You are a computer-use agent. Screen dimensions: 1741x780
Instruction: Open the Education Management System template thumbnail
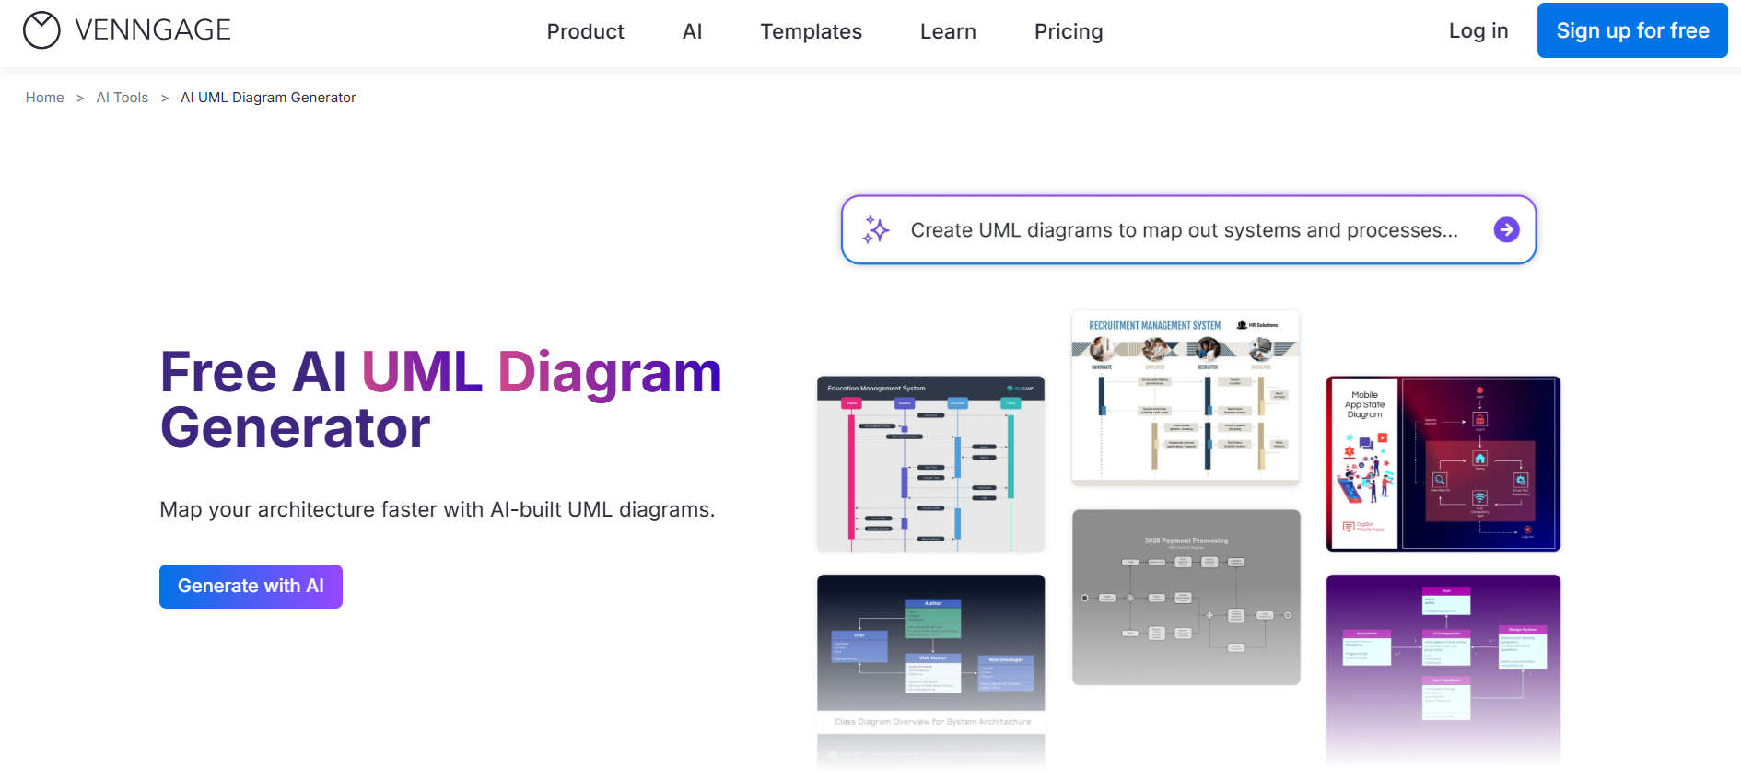[x=930, y=464]
